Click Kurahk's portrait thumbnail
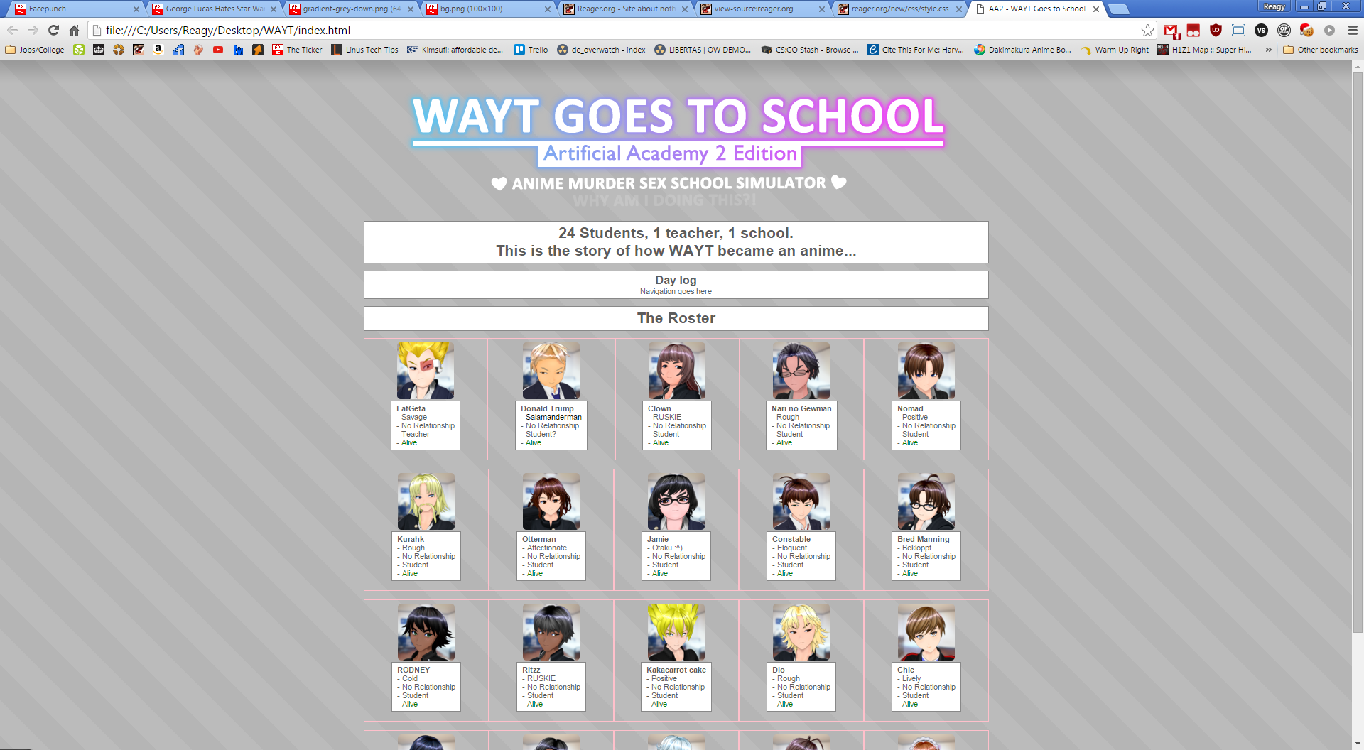 click(426, 501)
